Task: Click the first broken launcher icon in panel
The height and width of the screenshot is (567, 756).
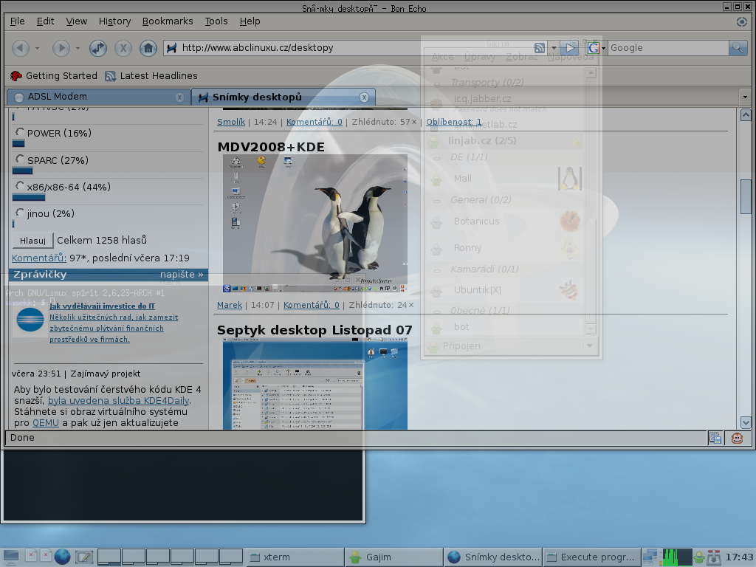Action: [x=31, y=555]
